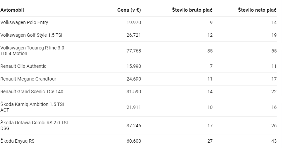Screen dimensions: 282x148
Task: Click Renault Grand Scenic TCe 140
Action: (32, 92)
